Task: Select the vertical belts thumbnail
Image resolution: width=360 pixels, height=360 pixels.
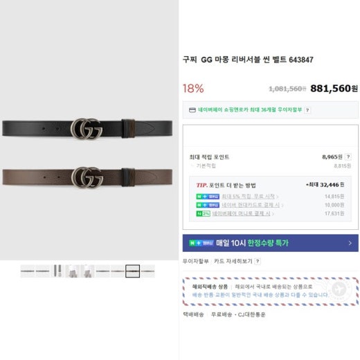Action: pos(57,271)
